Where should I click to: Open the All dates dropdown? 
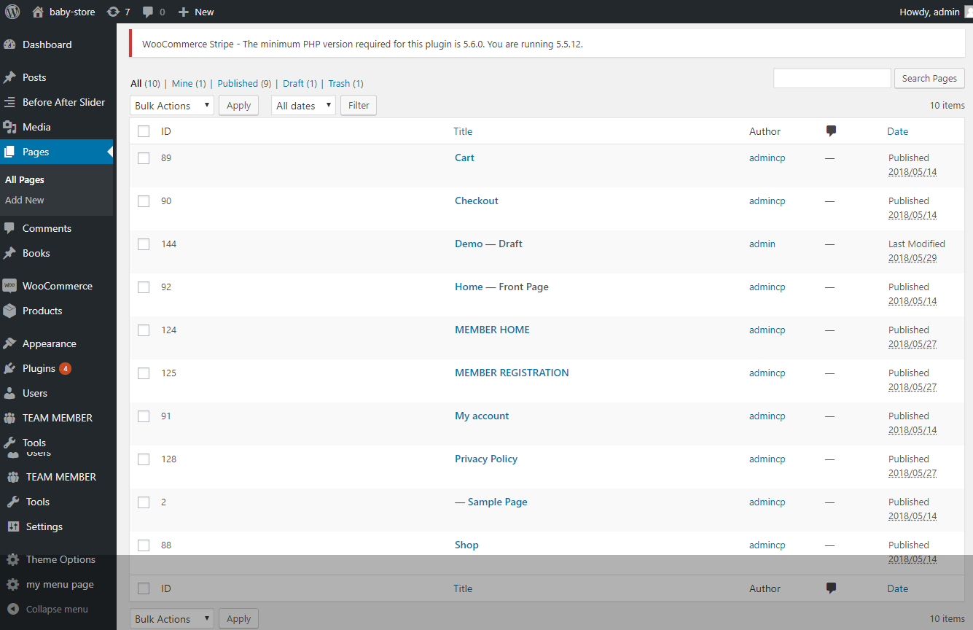303,106
